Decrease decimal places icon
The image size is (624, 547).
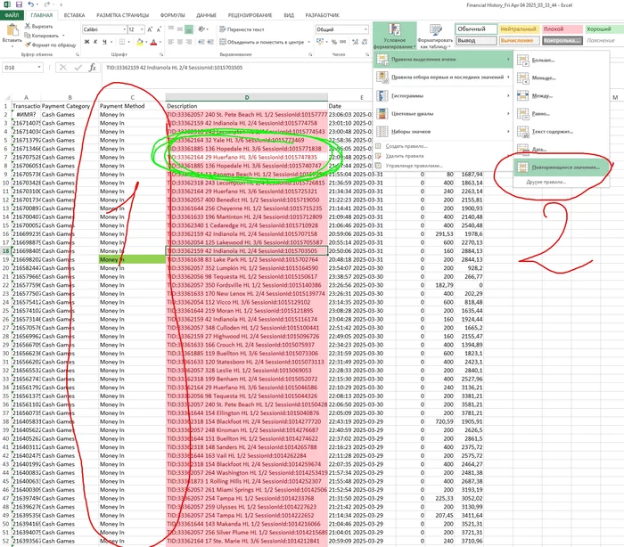(365, 42)
